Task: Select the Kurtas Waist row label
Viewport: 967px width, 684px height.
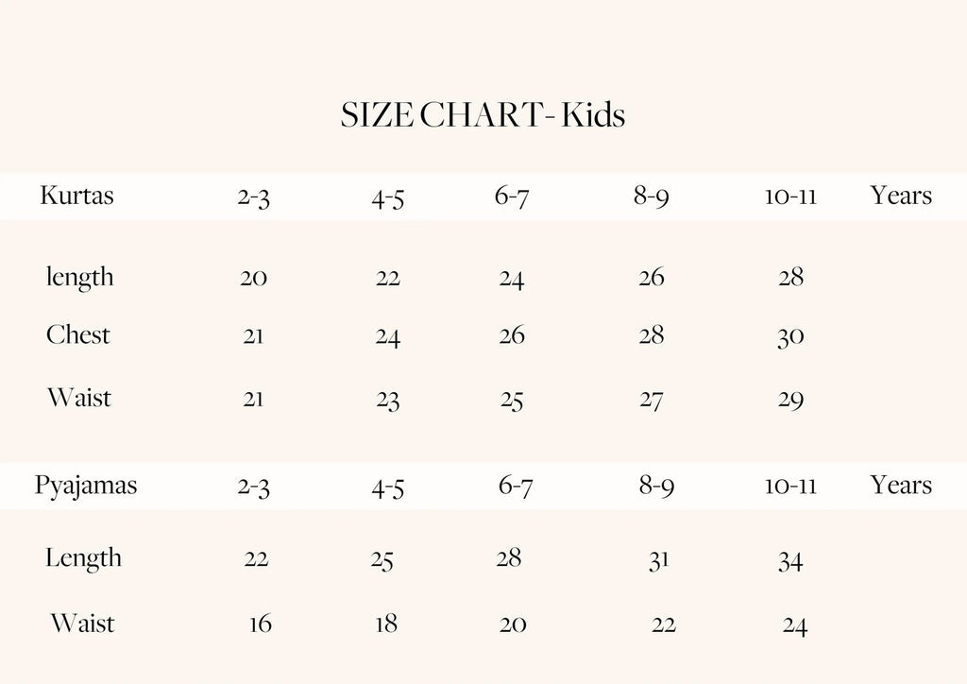Action: pos(79,398)
